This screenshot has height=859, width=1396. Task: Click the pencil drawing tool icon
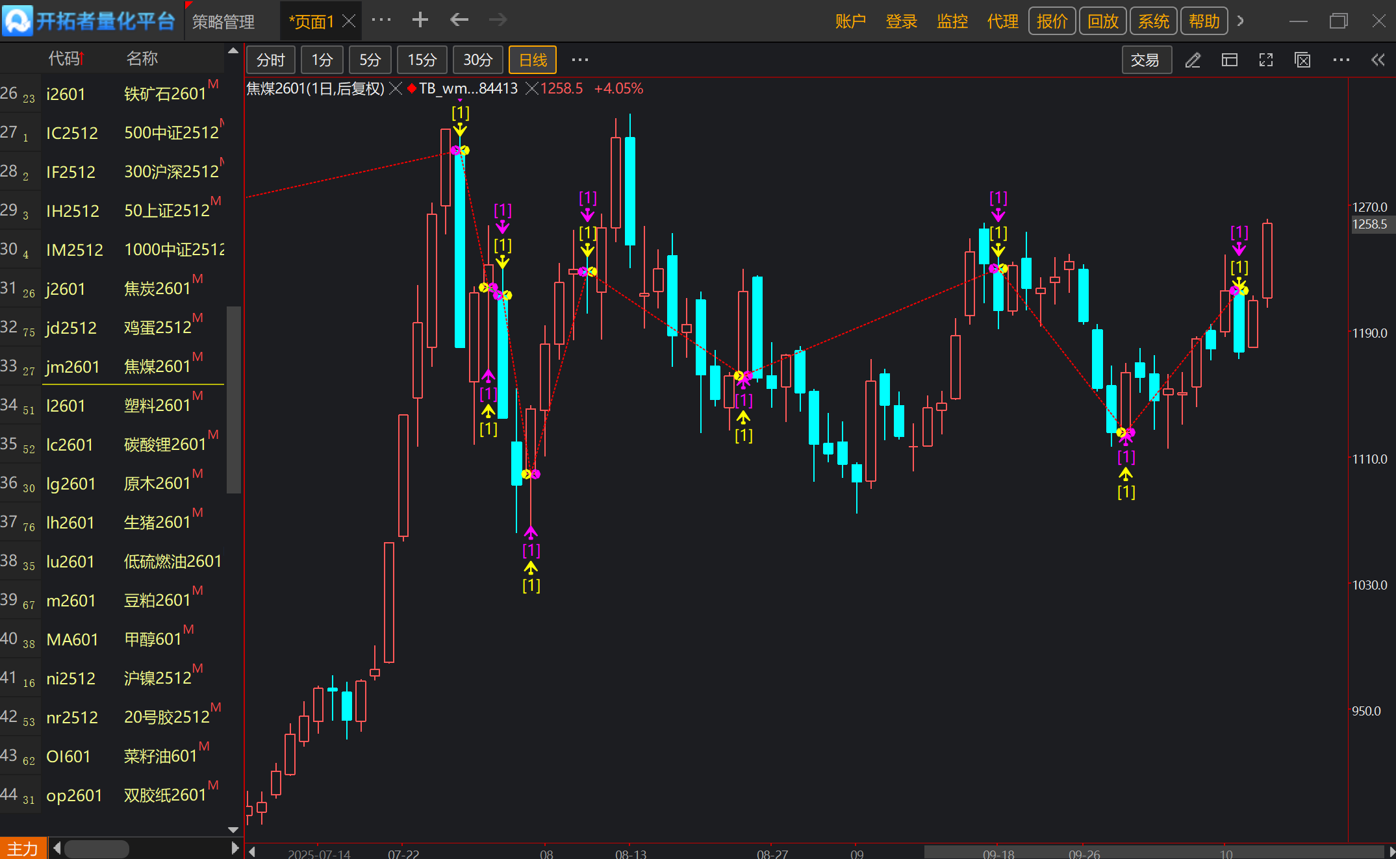pos(1193,60)
